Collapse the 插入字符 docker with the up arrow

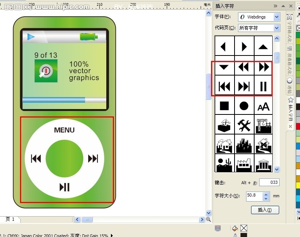[x=283, y=6]
